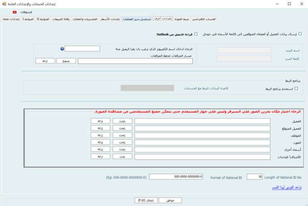Click the Length of National ID No field
Viewport: 308px width, 206px height.
(x=254, y=177)
